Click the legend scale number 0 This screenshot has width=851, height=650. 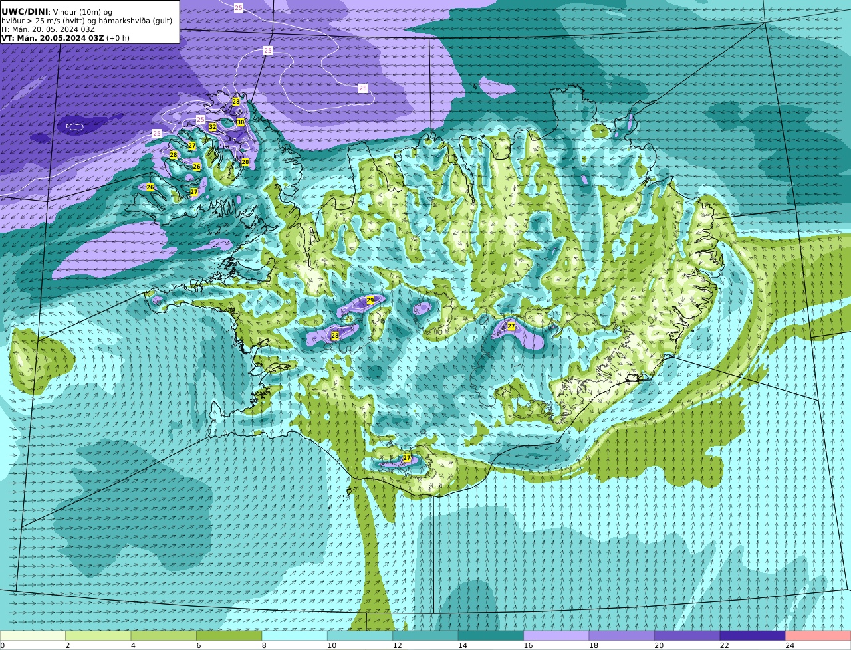tap(3, 645)
